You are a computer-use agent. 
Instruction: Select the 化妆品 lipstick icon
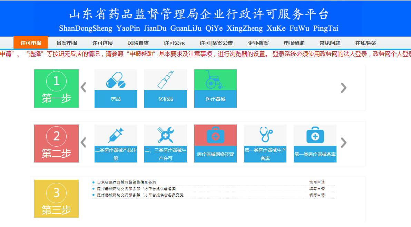(166, 80)
